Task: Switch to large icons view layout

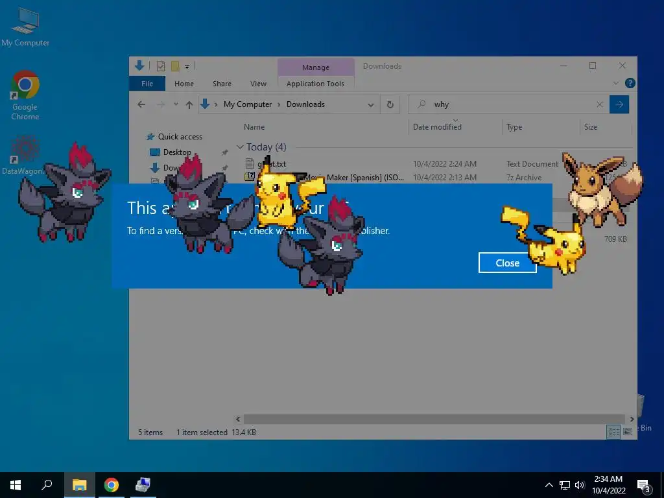Action: pyautogui.click(x=628, y=431)
